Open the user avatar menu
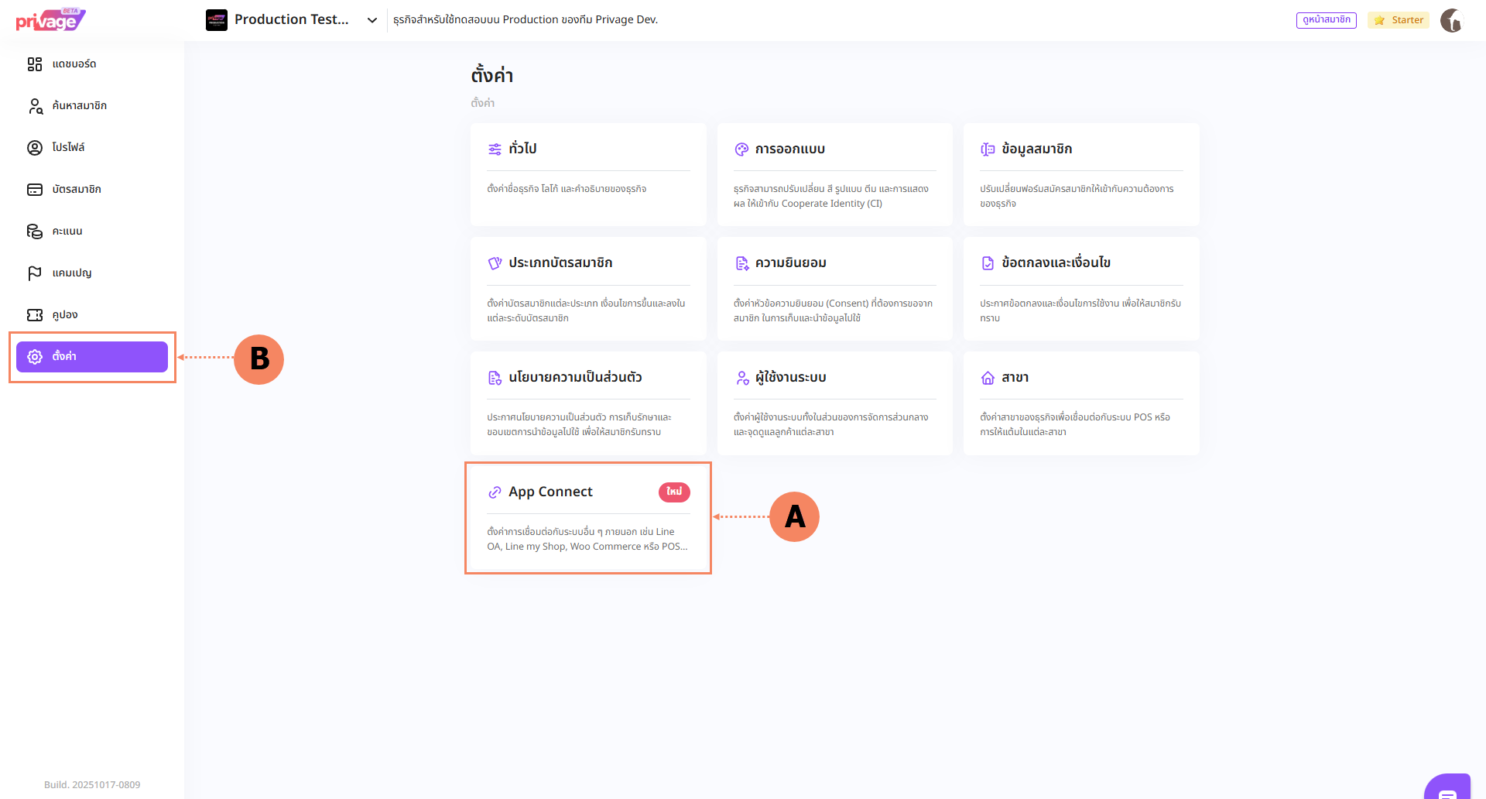The image size is (1486, 799). pos(1451,20)
